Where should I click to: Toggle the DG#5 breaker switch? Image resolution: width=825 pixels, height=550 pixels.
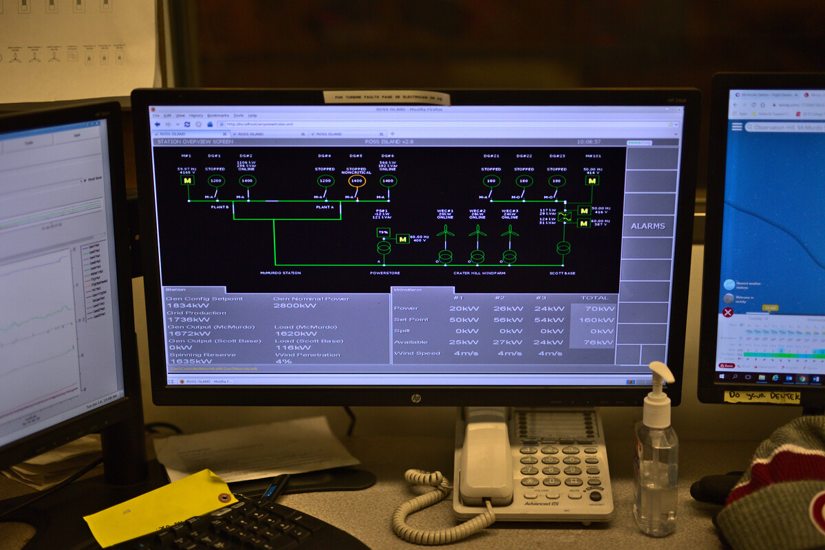356,194
